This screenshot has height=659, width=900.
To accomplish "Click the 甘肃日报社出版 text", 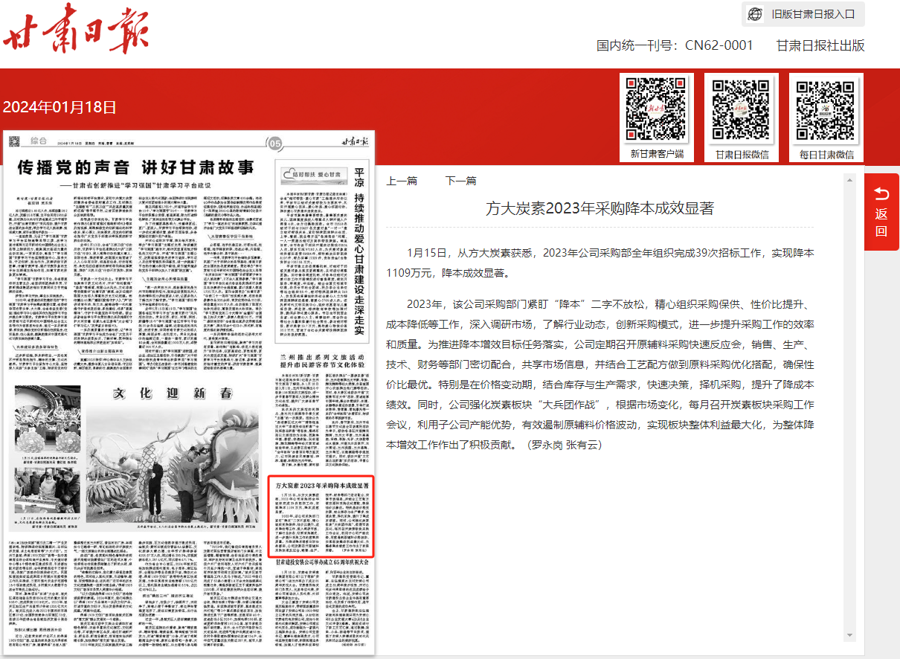I will 820,45.
